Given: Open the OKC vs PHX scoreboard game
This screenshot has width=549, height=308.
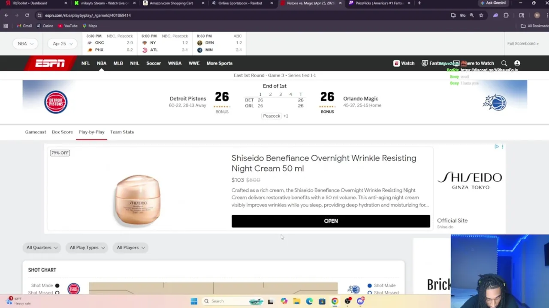Looking at the screenshot, I should [111, 44].
